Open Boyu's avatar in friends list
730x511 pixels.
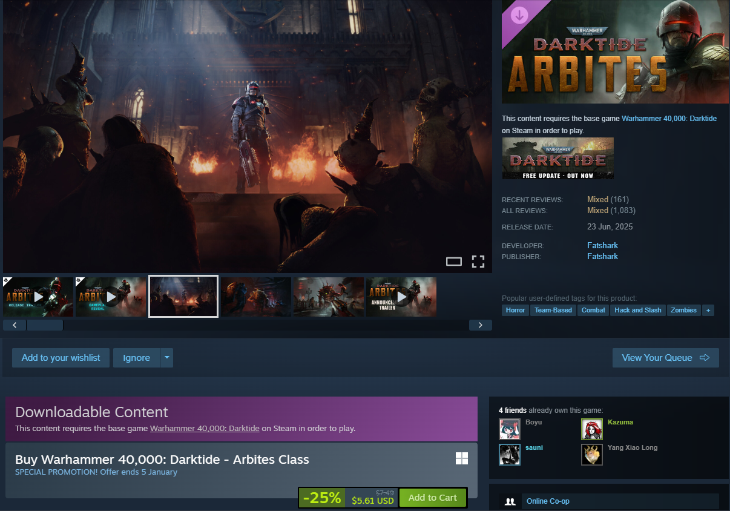click(x=510, y=429)
